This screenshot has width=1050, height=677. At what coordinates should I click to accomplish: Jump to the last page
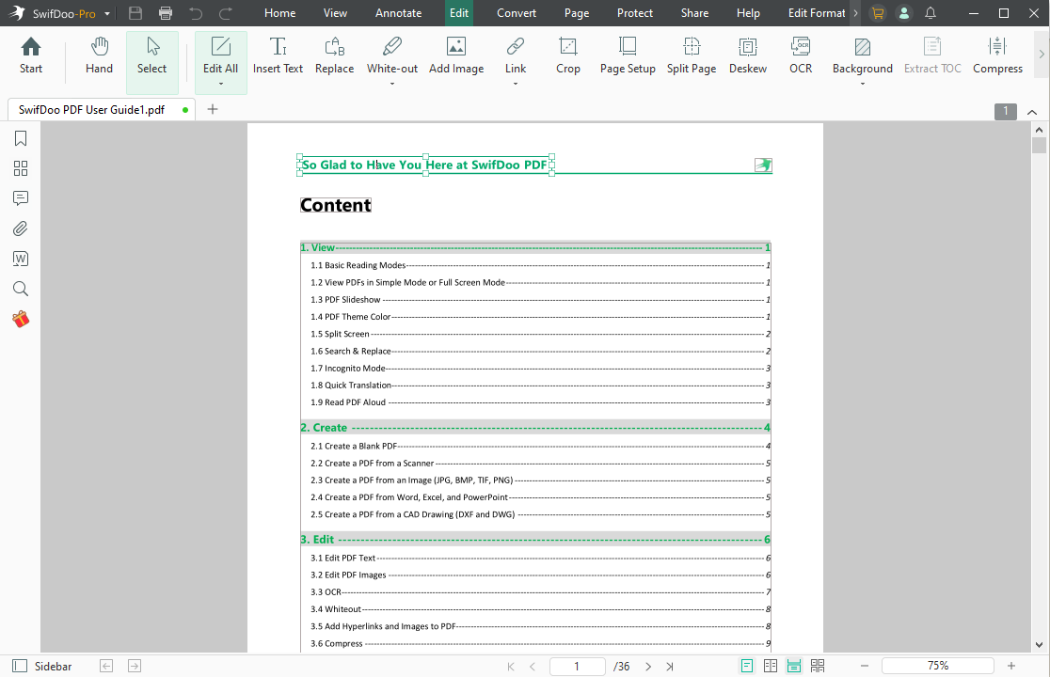point(670,667)
